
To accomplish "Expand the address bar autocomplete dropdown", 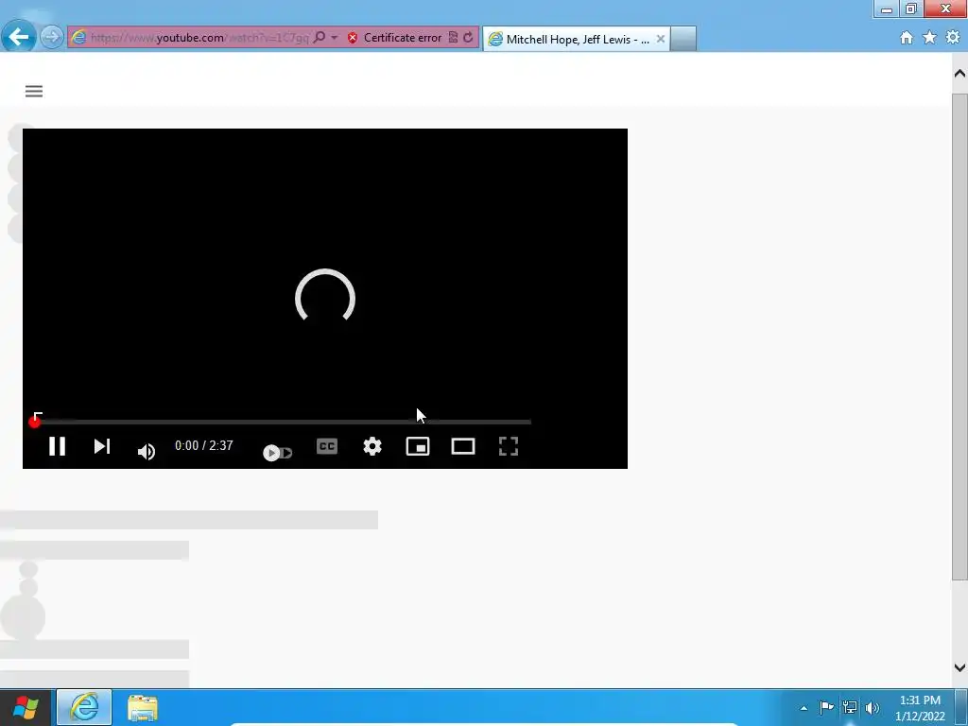I will [334, 38].
